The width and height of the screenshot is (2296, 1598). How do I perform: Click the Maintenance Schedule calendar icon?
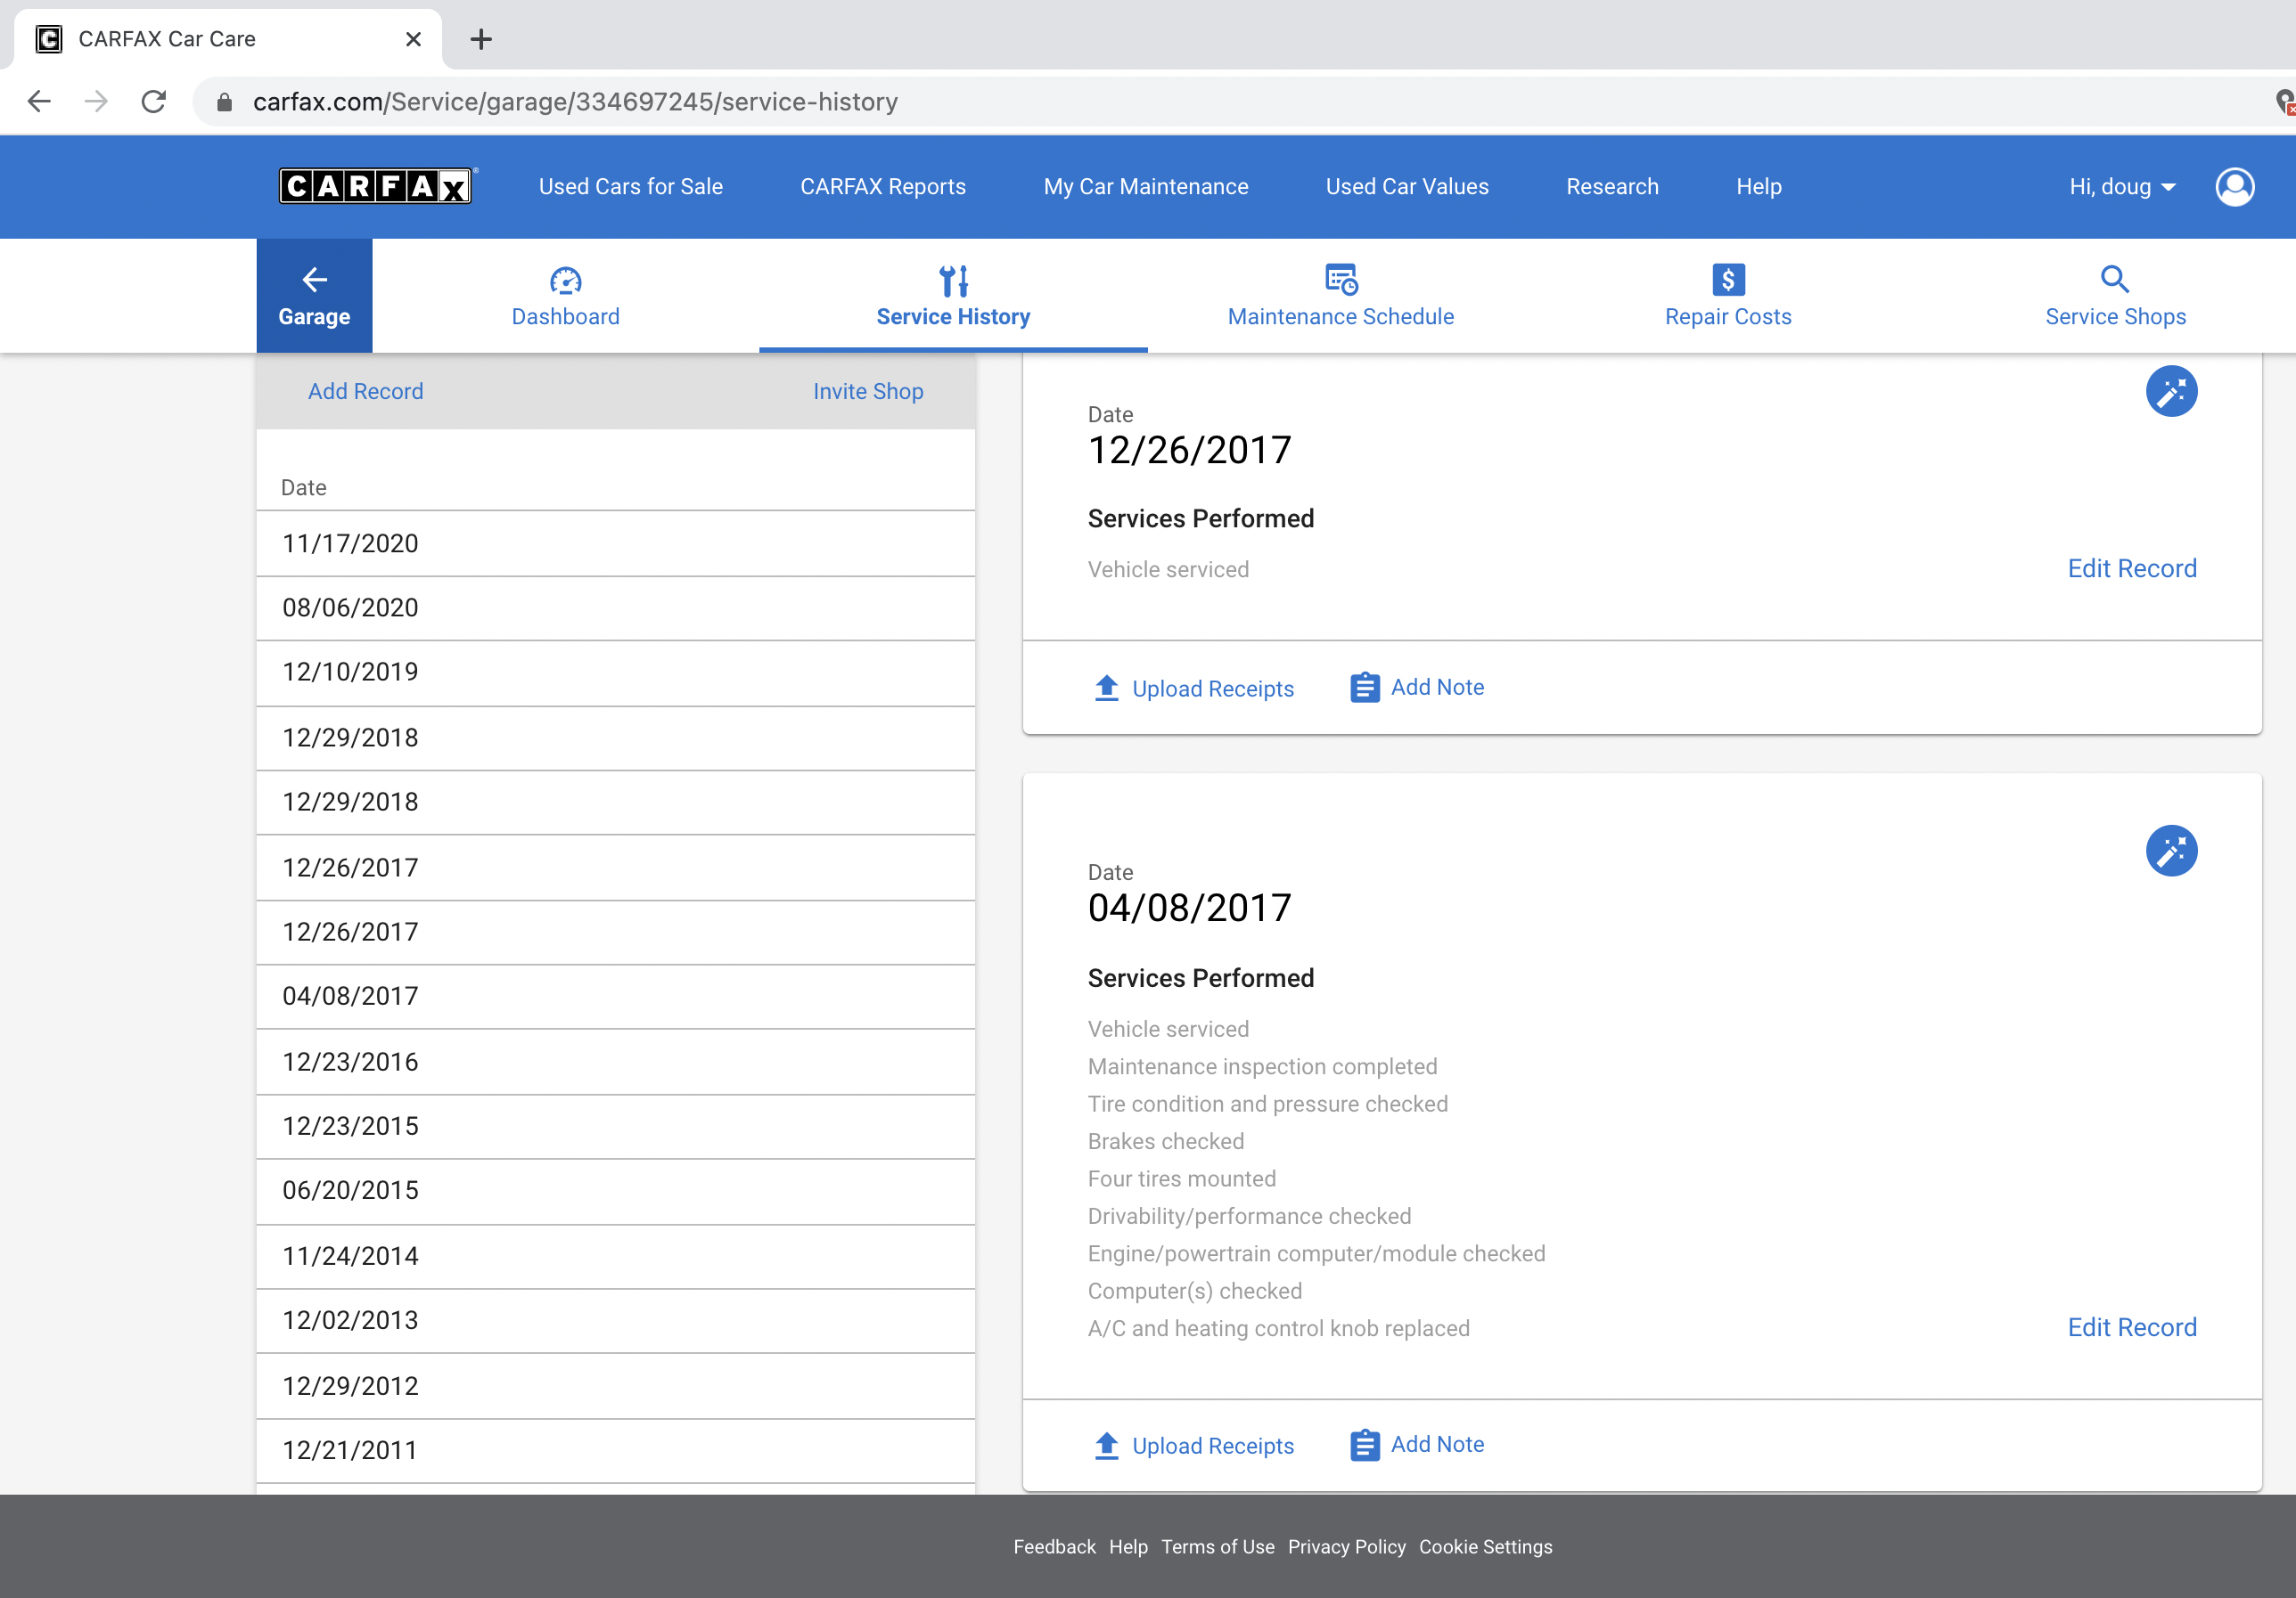pyautogui.click(x=1341, y=280)
